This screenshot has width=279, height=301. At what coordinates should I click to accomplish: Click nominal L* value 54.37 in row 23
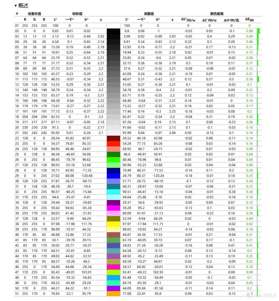[55, 144]
